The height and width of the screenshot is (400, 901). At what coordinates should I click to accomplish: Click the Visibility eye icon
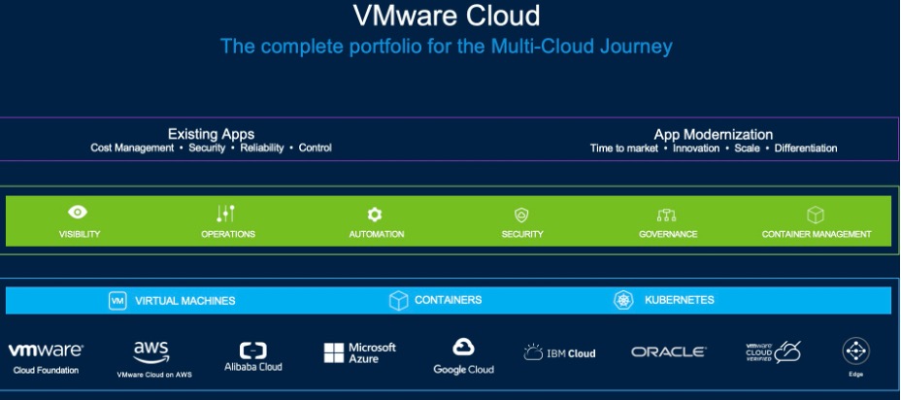coord(77,212)
